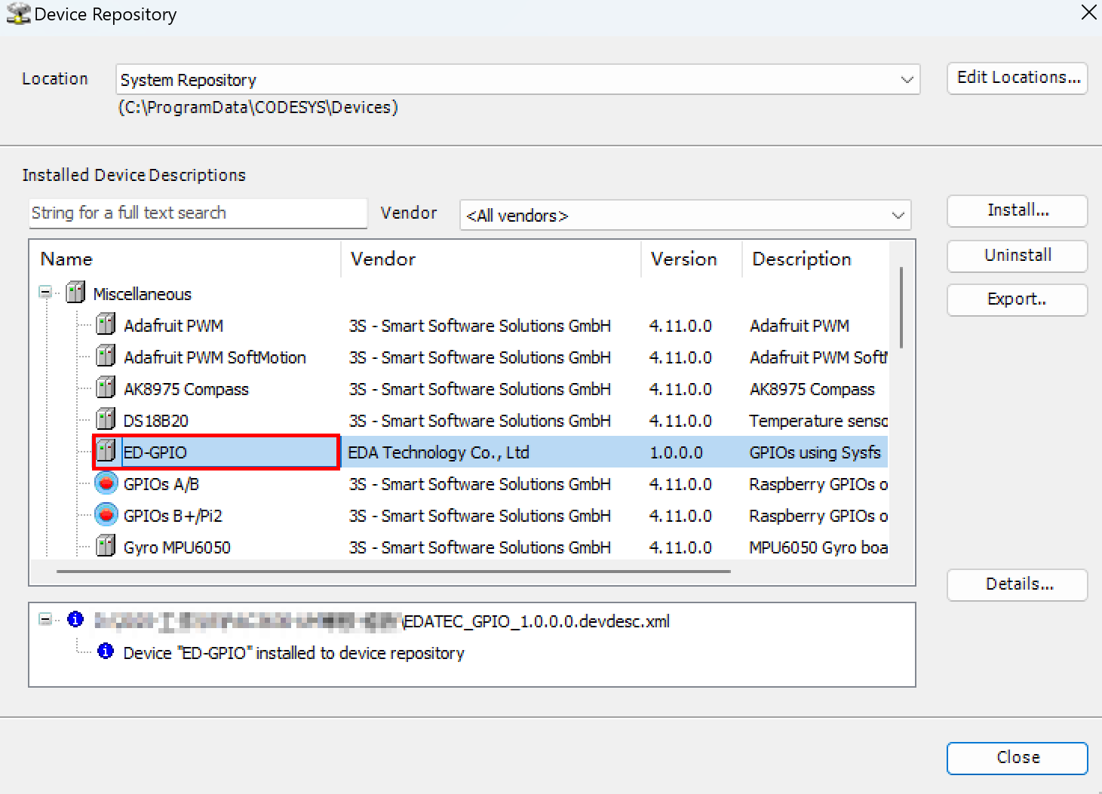The image size is (1102, 794).
Task: Click the red GPIOs B+/Pi2 icon
Action: pyautogui.click(x=106, y=515)
